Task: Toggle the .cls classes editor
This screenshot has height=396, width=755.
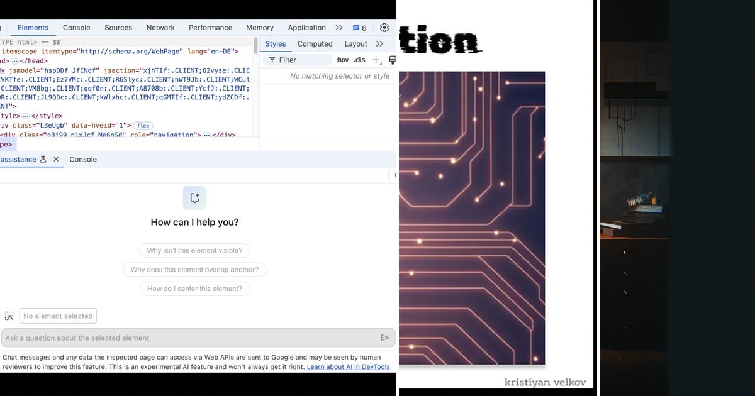Action: click(x=359, y=60)
